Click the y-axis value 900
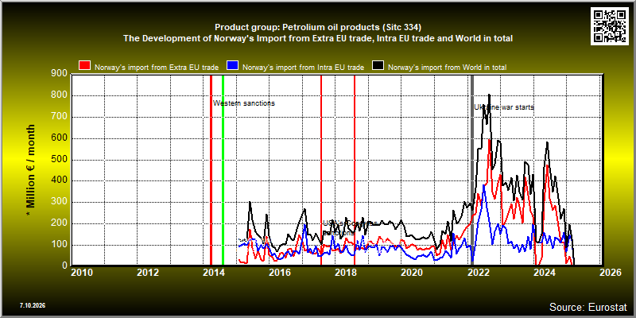The height and width of the screenshot is (318, 636). tap(60, 73)
